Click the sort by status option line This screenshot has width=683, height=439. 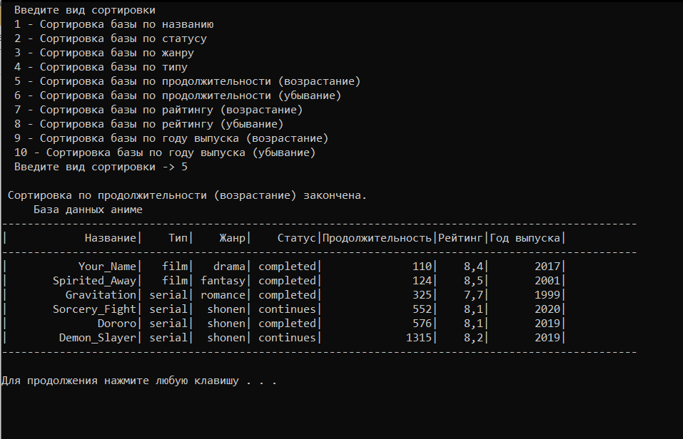(x=111, y=38)
